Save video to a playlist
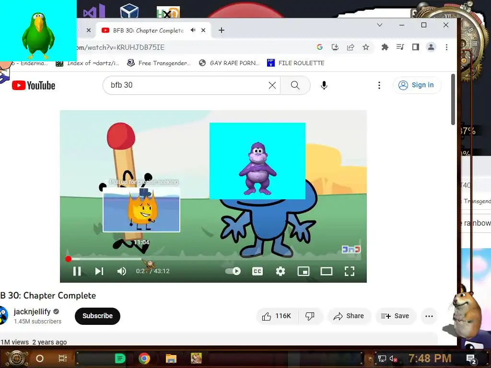491x368 pixels. tap(395, 316)
